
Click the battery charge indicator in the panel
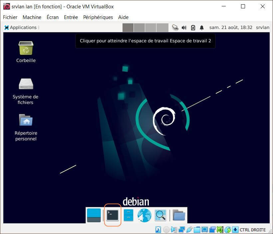click(193, 27)
